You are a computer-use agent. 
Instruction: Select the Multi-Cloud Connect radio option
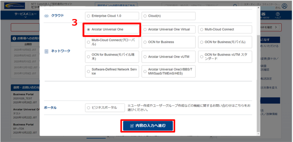point(202,30)
